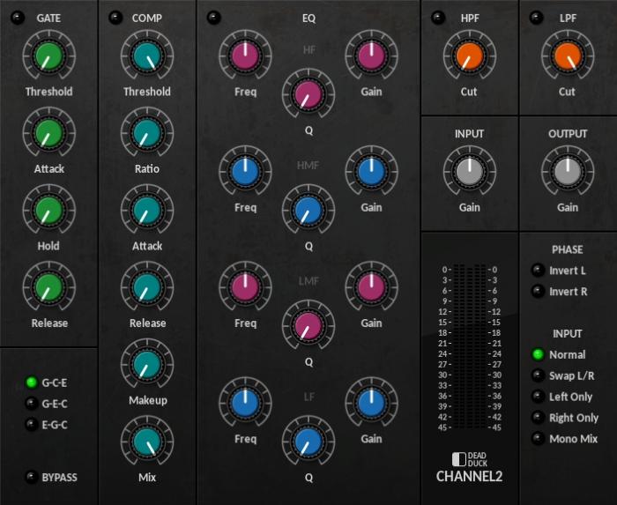This screenshot has height=505, width=617.
Task: Toggle the HPF section power LED
Action: [436, 18]
